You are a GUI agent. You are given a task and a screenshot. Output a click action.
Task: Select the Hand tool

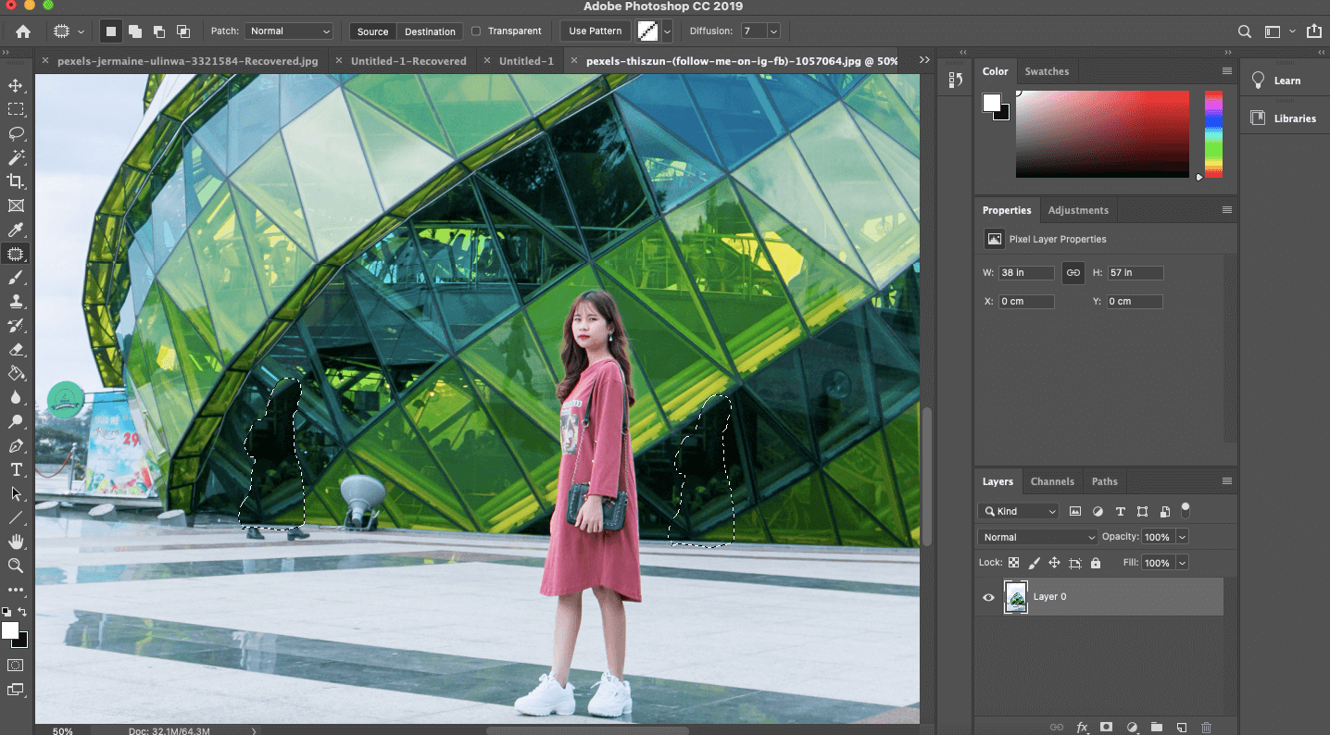(x=16, y=542)
